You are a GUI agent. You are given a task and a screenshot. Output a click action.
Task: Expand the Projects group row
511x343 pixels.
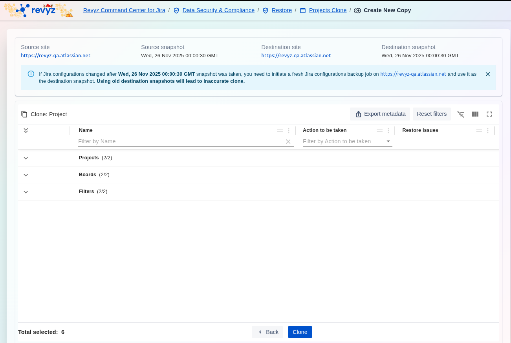coord(26,158)
